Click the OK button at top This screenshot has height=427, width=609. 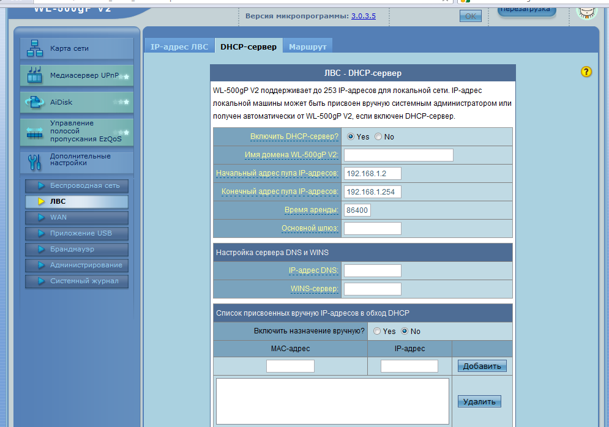[470, 16]
